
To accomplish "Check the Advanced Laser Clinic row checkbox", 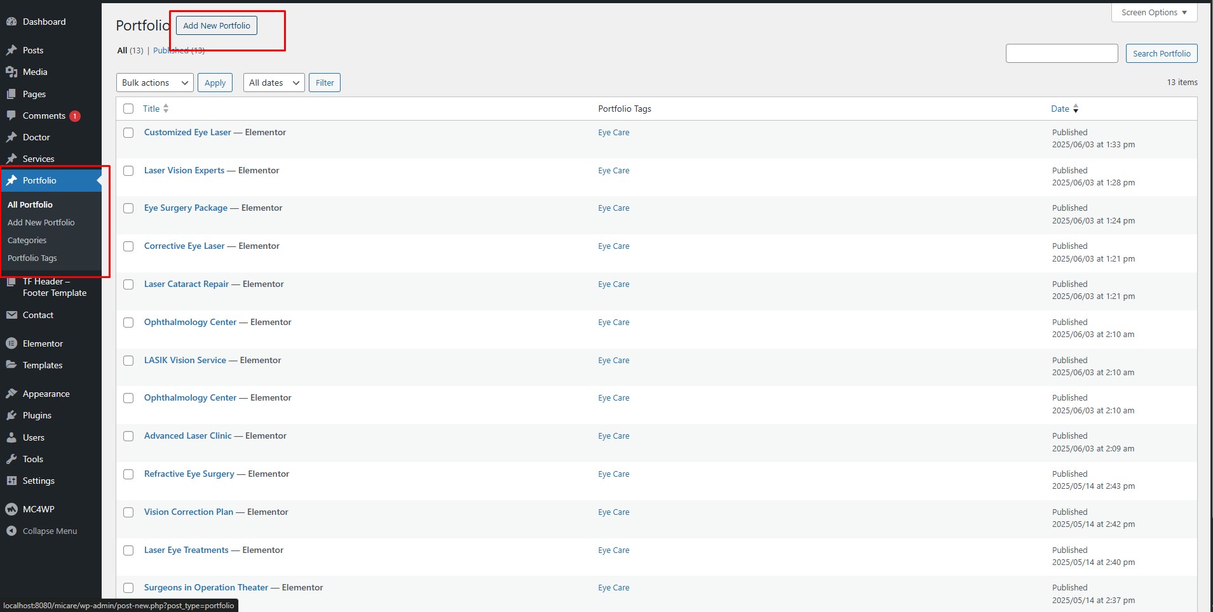I will [128, 436].
